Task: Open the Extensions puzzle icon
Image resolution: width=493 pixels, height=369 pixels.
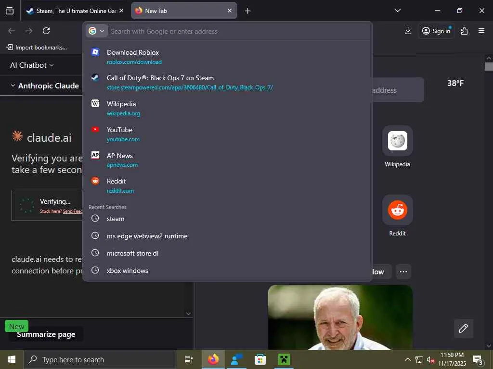Action: tap(465, 31)
